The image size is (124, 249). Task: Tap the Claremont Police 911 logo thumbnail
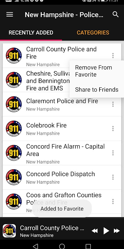point(14,104)
